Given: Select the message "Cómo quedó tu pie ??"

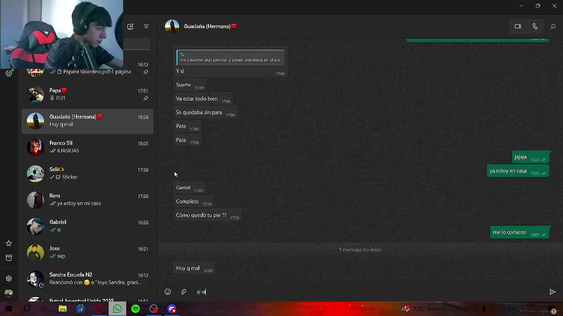Looking at the screenshot, I should (207, 215).
